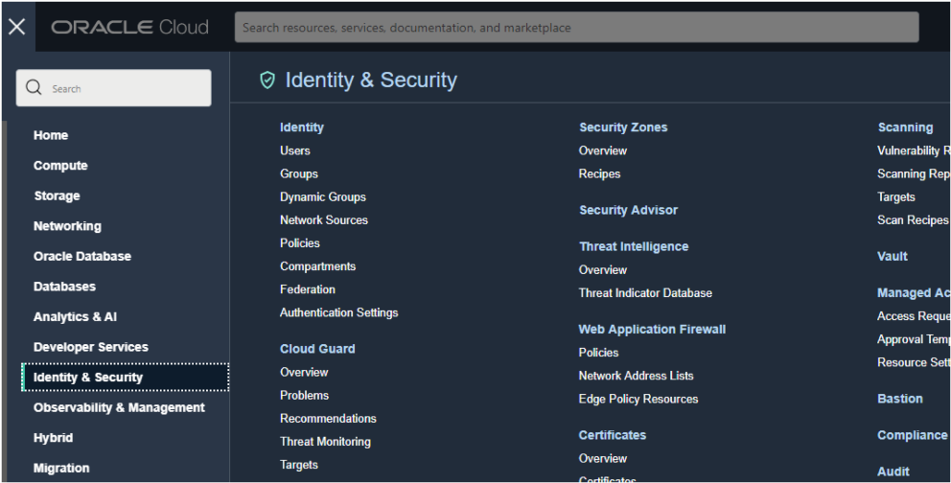Open Overview under Threat Intelligence
This screenshot has width=951, height=483.
click(602, 269)
